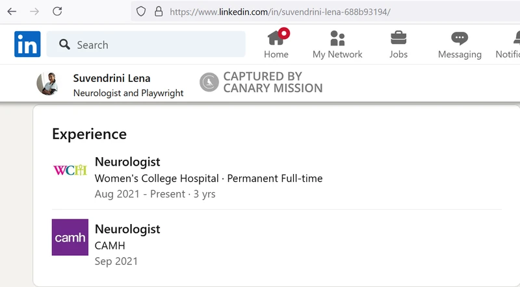Click the browser forward arrow
This screenshot has width=520, height=287.
pyautogui.click(x=34, y=12)
